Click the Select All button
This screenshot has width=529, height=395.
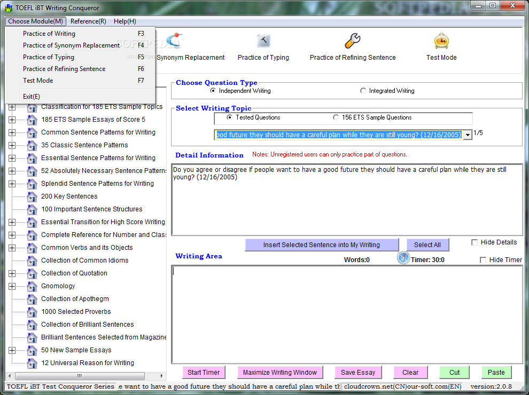coord(427,245)
